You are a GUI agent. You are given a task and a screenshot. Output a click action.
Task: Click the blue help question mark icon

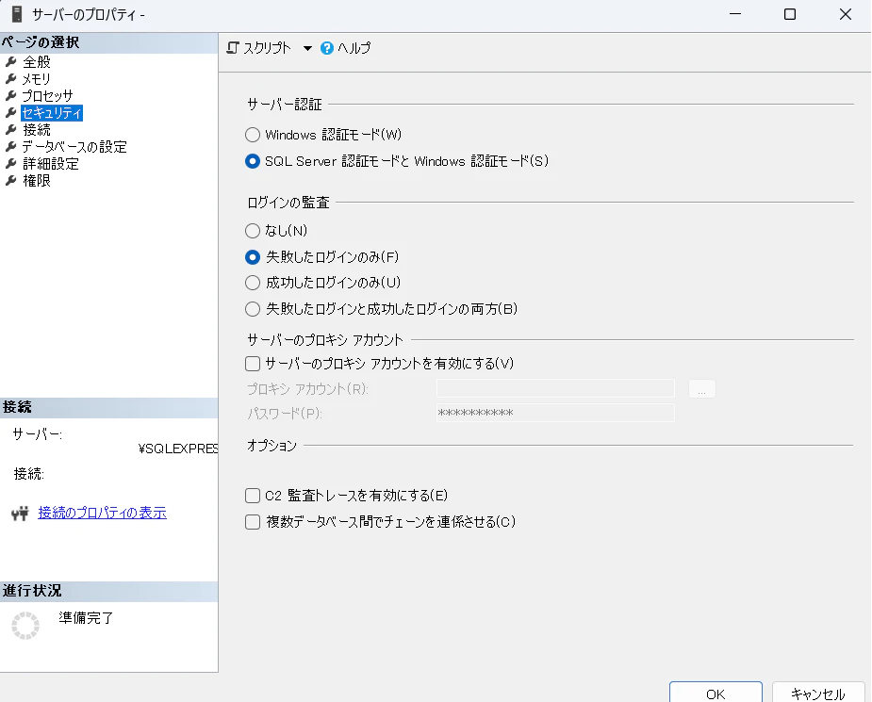(327, 48)
